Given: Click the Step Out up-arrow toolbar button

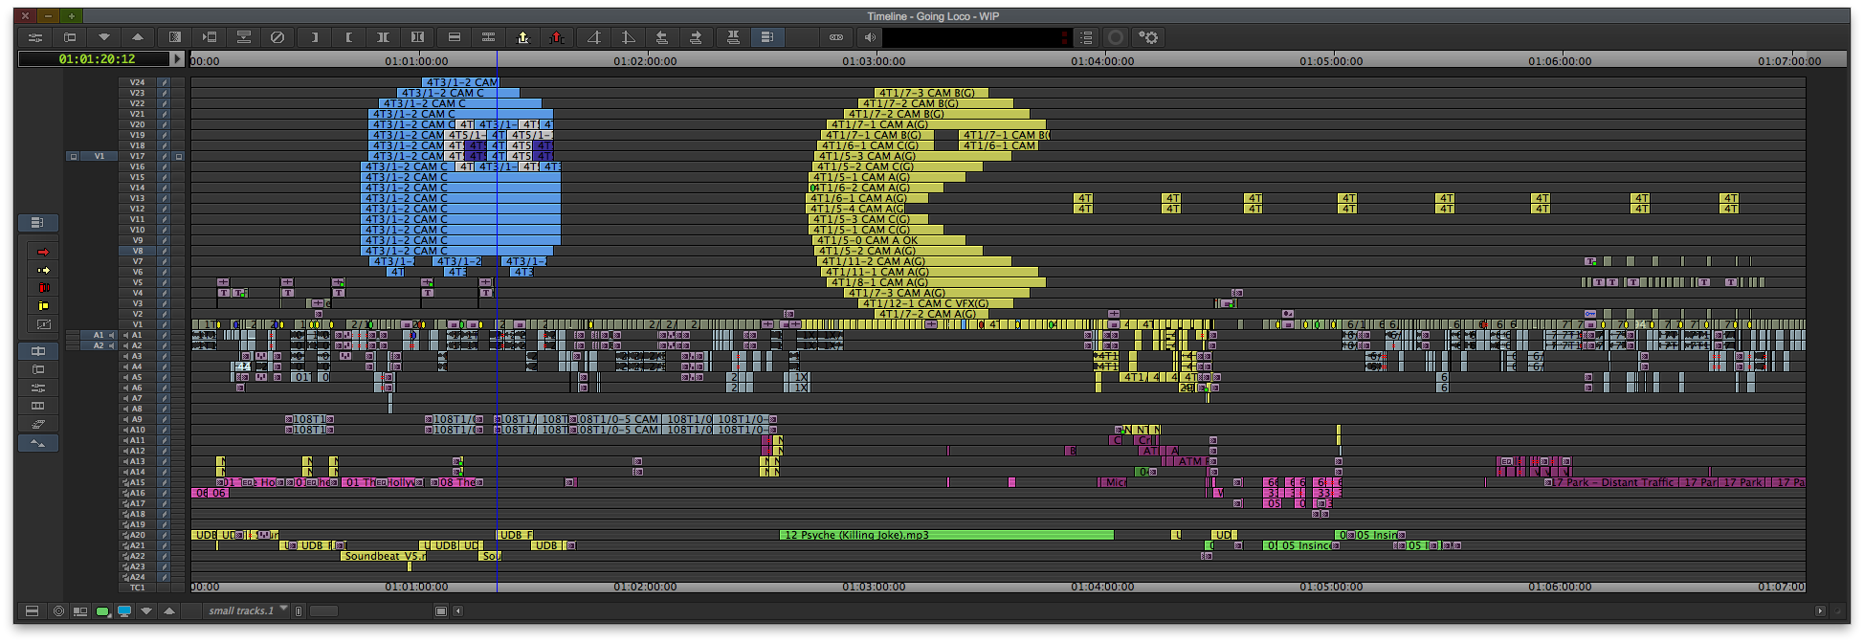Looking at the screenshot, I should click(x=138, y=37).
